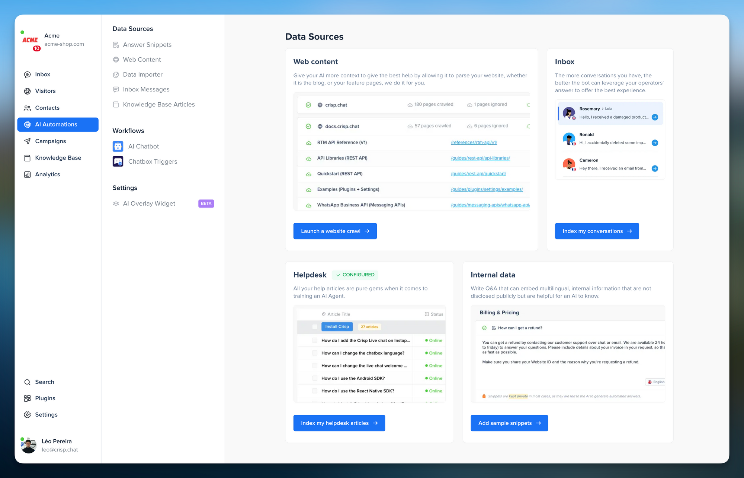Open the Chatbox Triggers icon
The image size is (744, 478).
(x=118, y=161)
